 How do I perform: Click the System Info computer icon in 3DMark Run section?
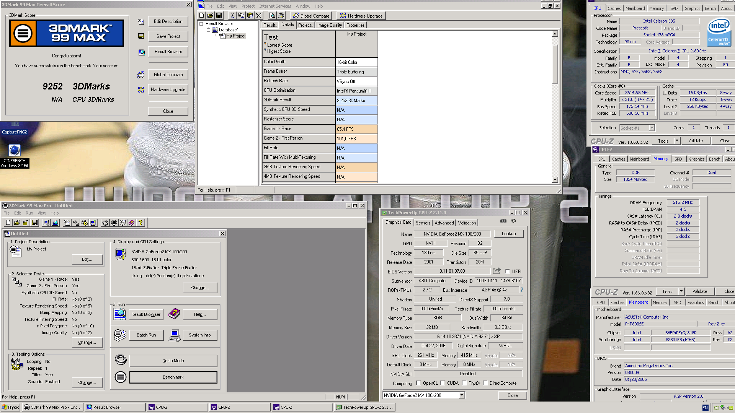[175, 335]
